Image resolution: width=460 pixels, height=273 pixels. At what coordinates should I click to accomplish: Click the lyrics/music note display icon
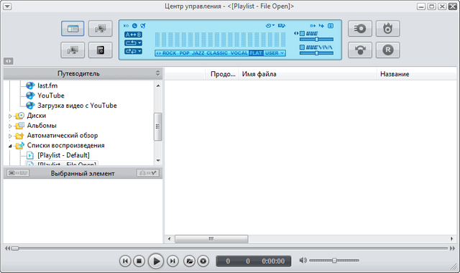(281, 26)
